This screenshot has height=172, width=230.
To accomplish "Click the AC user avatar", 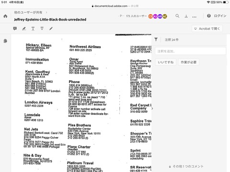I will [x=165, y=16].
